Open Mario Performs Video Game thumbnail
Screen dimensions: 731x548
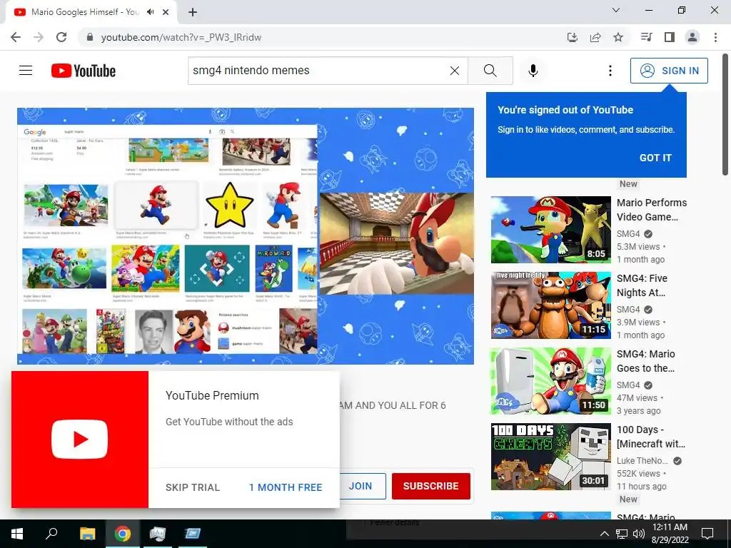(x=550, y=230)
